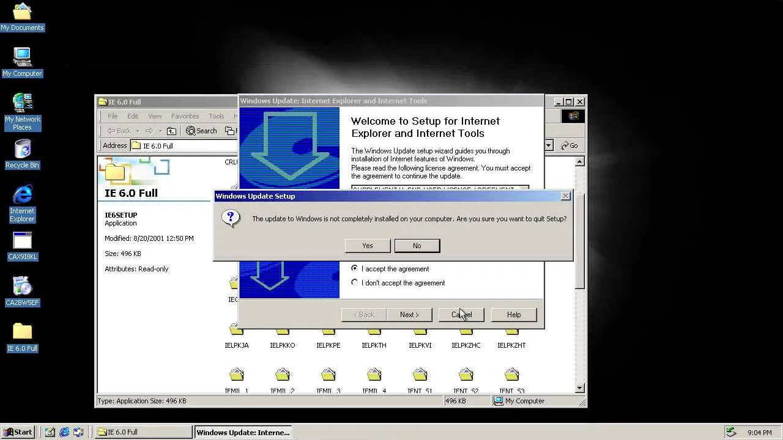Click the Go button beside Address bar
783x440 pixels.
570,145
